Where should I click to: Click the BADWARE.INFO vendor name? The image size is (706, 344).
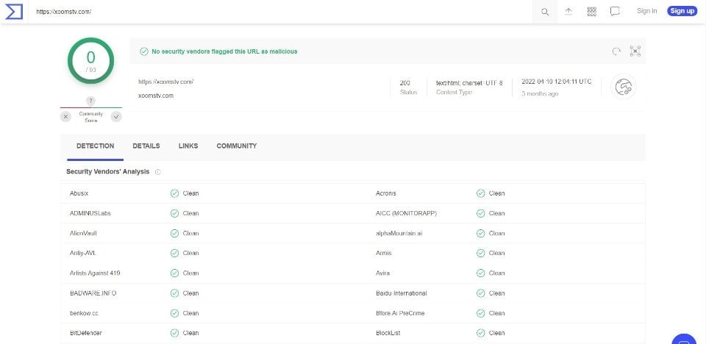point(93,293)
